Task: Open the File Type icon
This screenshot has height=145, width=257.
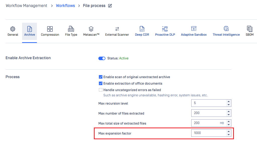Action: 71,29
